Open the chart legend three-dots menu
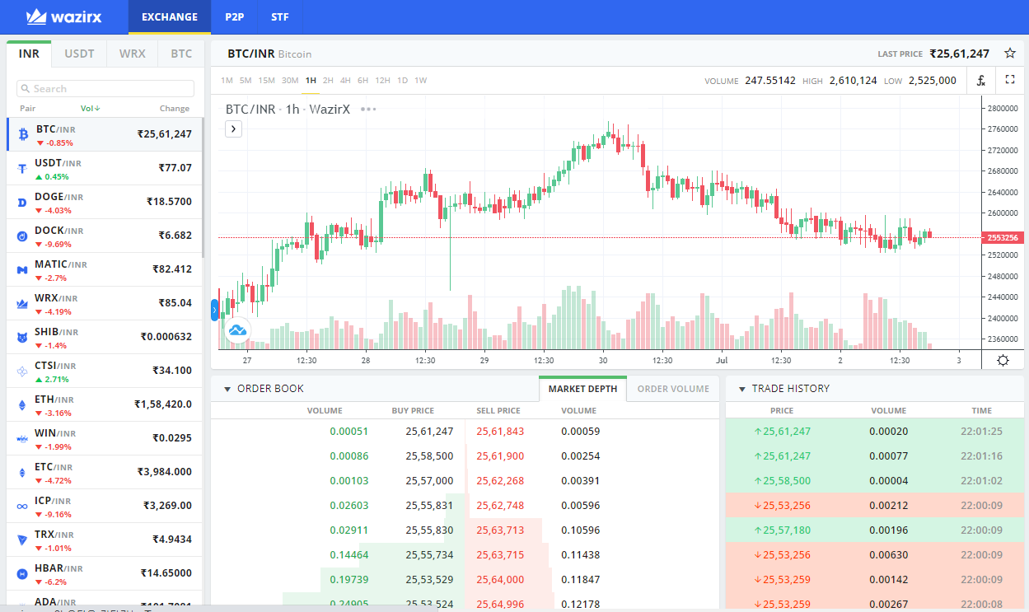The image size is (1029, 612). pyautogui.click(x=368, y=109)
